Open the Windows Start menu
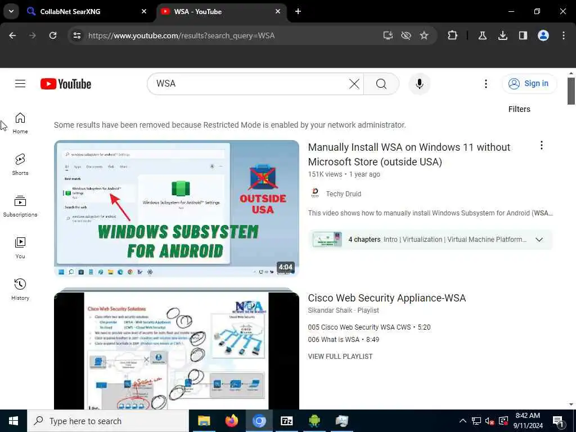 tap(13, 421)
